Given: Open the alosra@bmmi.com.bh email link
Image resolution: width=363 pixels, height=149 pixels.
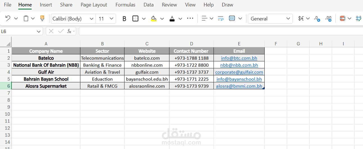Looking at the screenshot, I should [239, 86].
